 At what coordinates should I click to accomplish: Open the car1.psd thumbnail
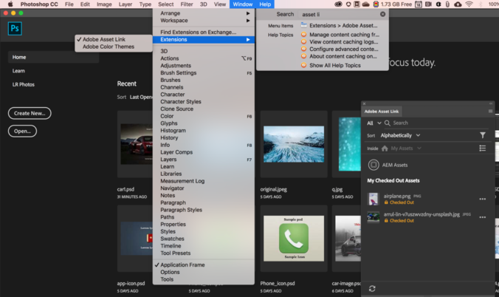pyautogui.click(x=137, y=144)
